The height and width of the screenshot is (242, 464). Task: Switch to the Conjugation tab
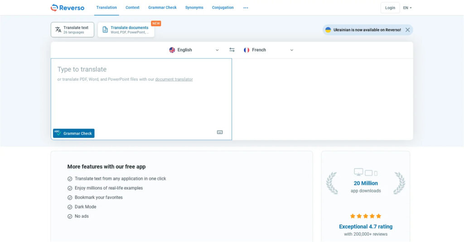click(x=223, y=8)
